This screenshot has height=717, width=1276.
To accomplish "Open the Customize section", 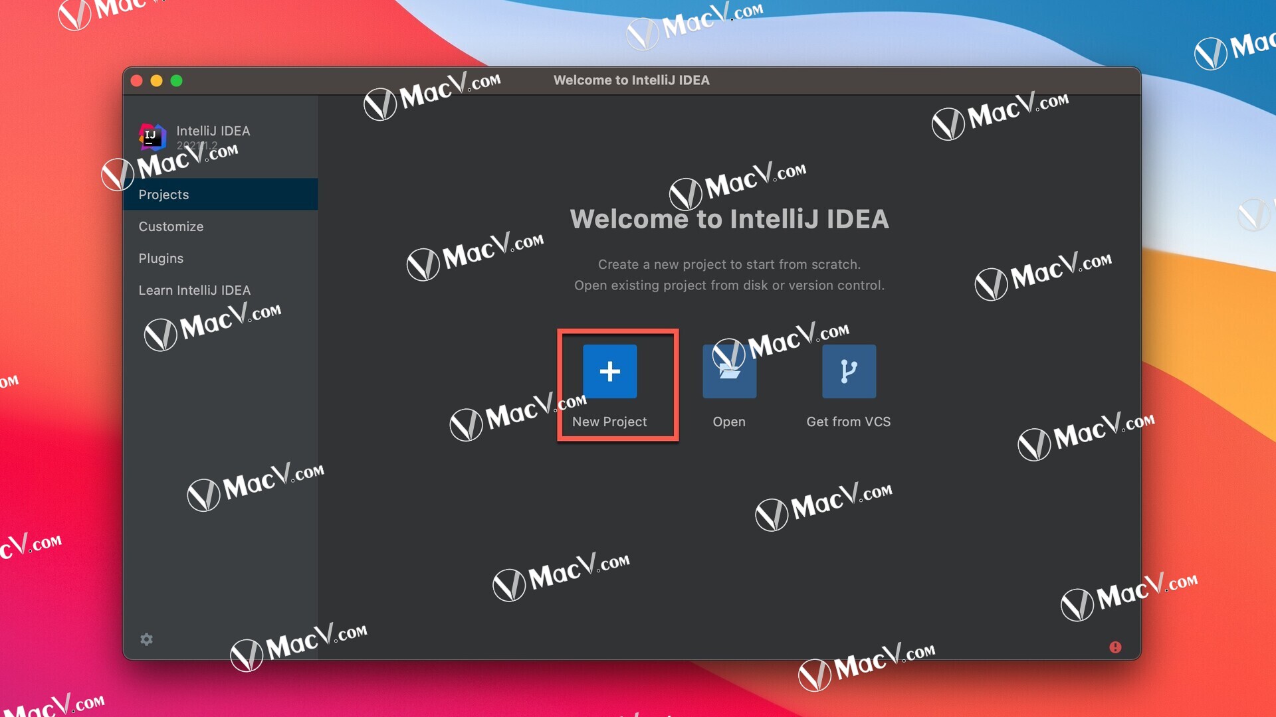I will click(x=171, y=226).
